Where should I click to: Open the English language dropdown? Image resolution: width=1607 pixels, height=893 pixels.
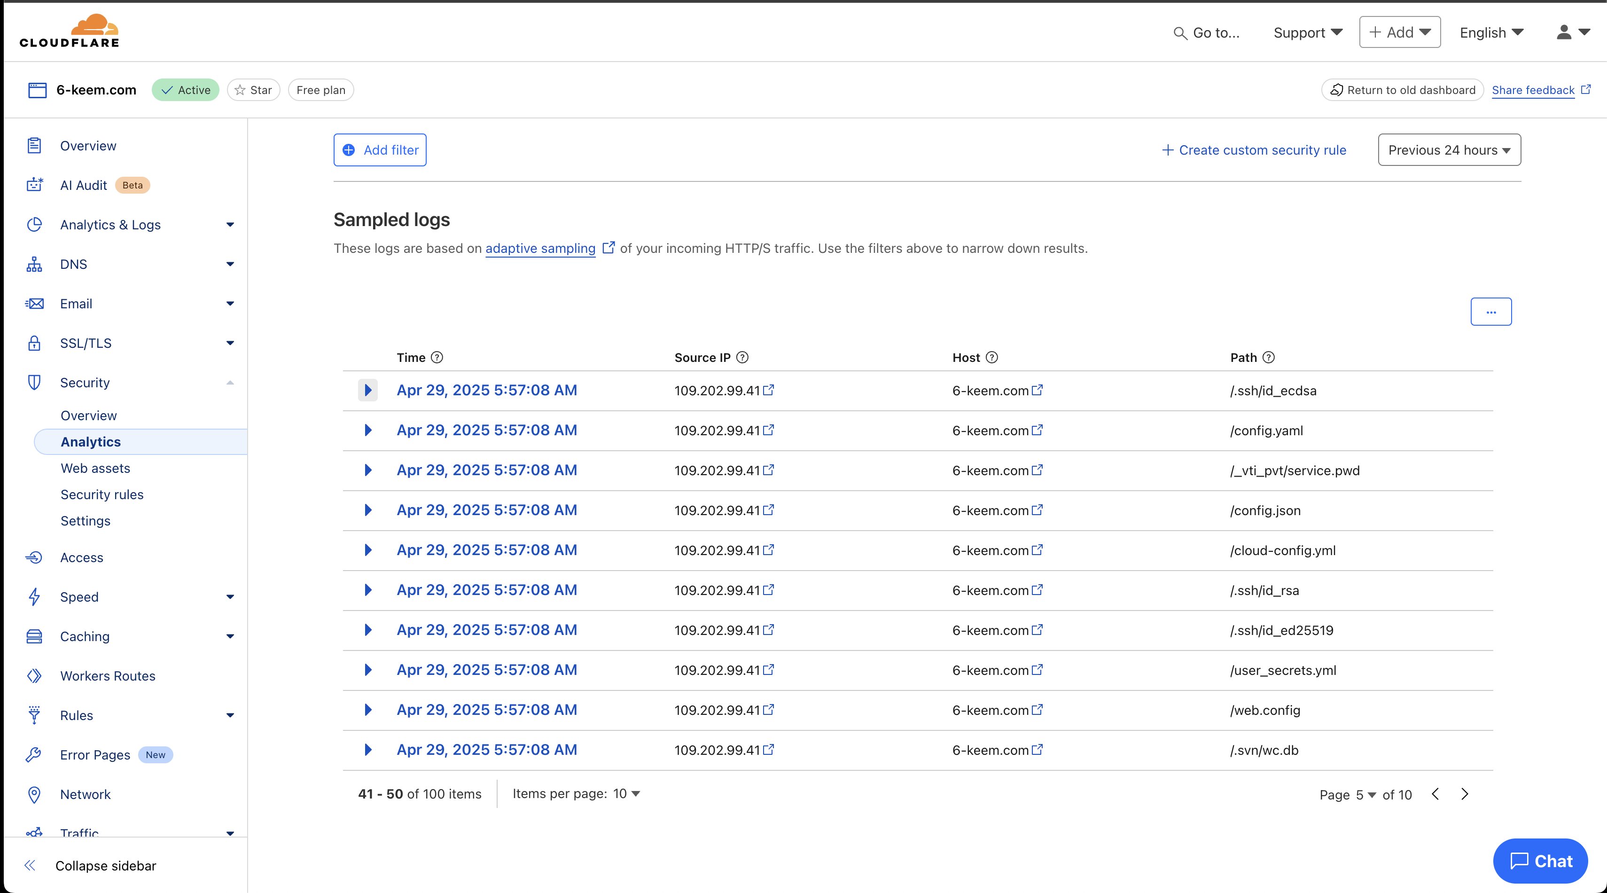click(x=1491, y=32)
